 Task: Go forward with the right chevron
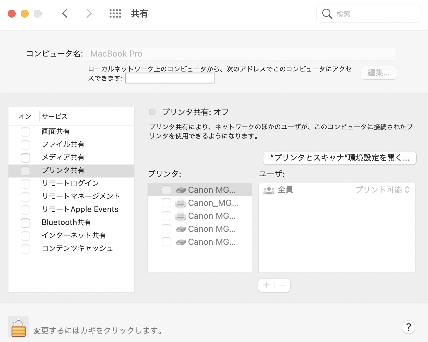[x=89, y=14]
